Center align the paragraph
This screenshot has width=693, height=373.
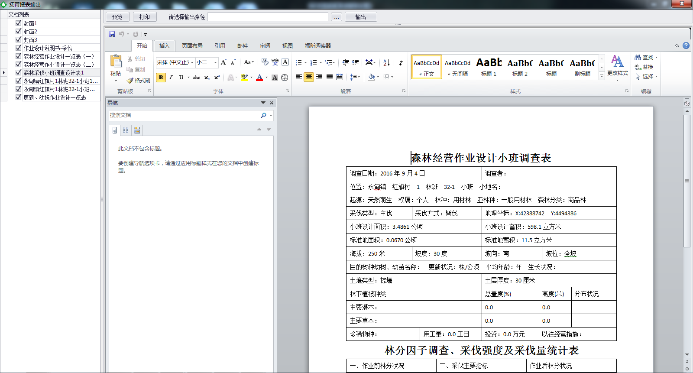pos(309,77)
